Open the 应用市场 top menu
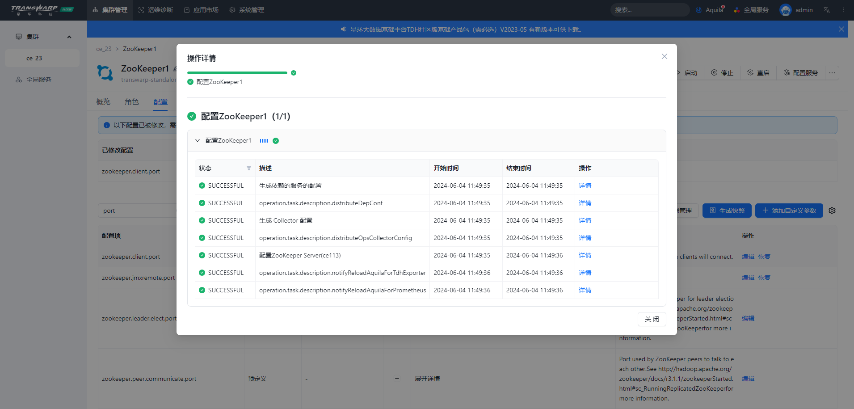854x409 pixels. point(201,10)
